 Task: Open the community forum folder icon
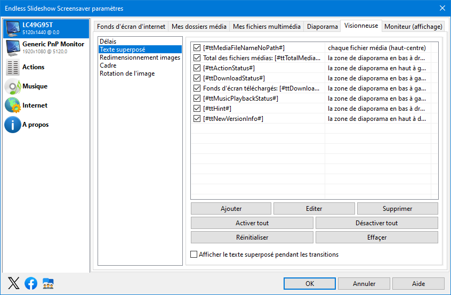(48, 283)
